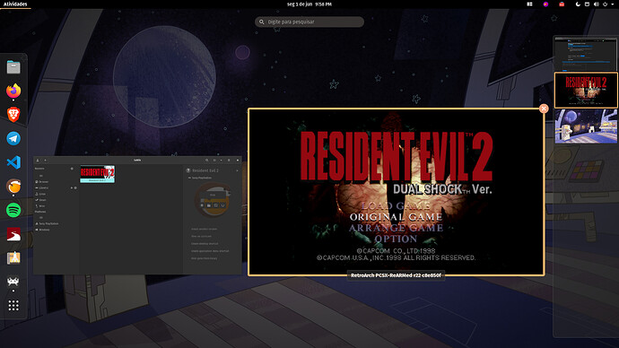Activate the RetroArch Resident Evil 2 window

coord(396,192)
